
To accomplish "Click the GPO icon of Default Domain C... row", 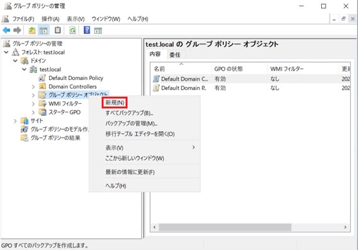I will pyautogui.click(x=156, y=79).
